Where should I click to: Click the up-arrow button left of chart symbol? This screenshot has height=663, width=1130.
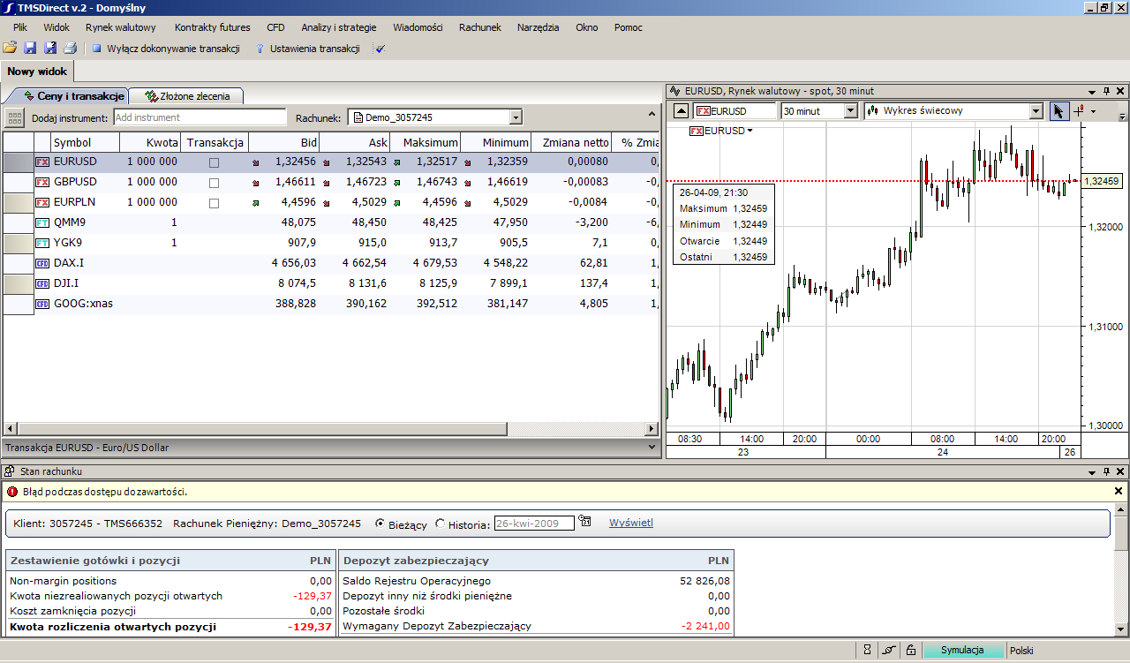(681, 111)
